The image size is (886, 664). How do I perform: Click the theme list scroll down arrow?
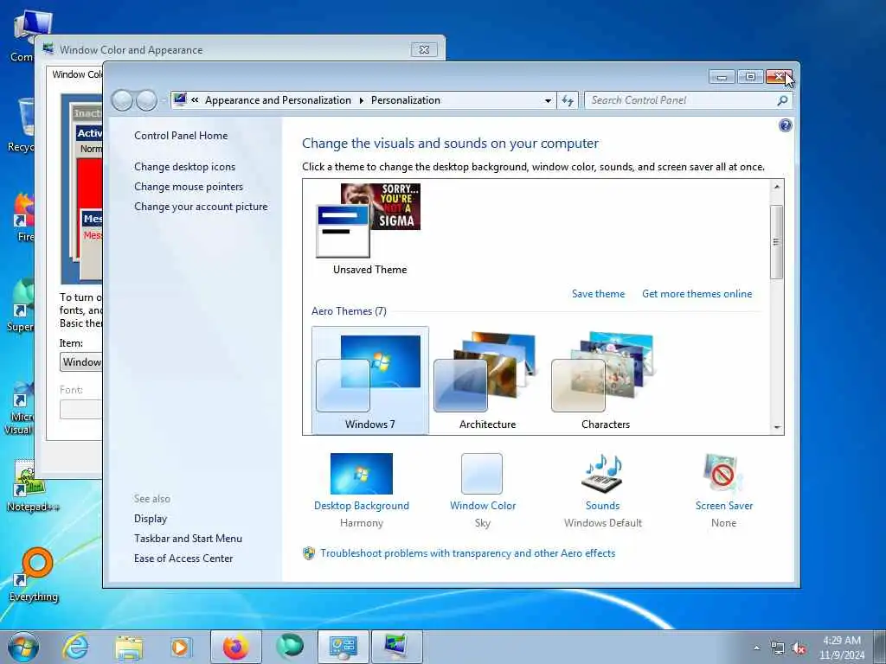pyautogui.click(x=777, y=427)
